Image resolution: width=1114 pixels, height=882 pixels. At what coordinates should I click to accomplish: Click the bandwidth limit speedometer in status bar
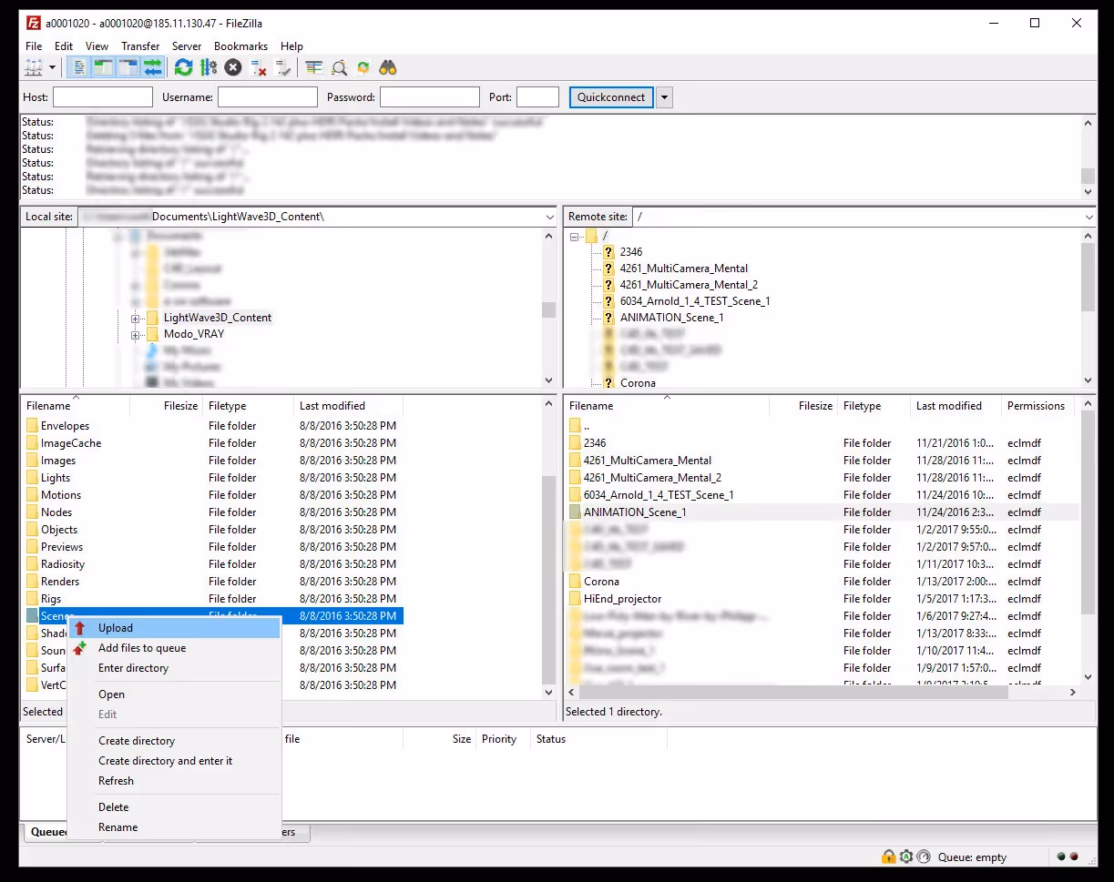coord(923,857)
